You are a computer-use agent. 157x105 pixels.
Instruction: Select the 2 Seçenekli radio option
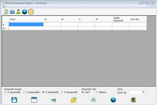click(x=5, y=92)
